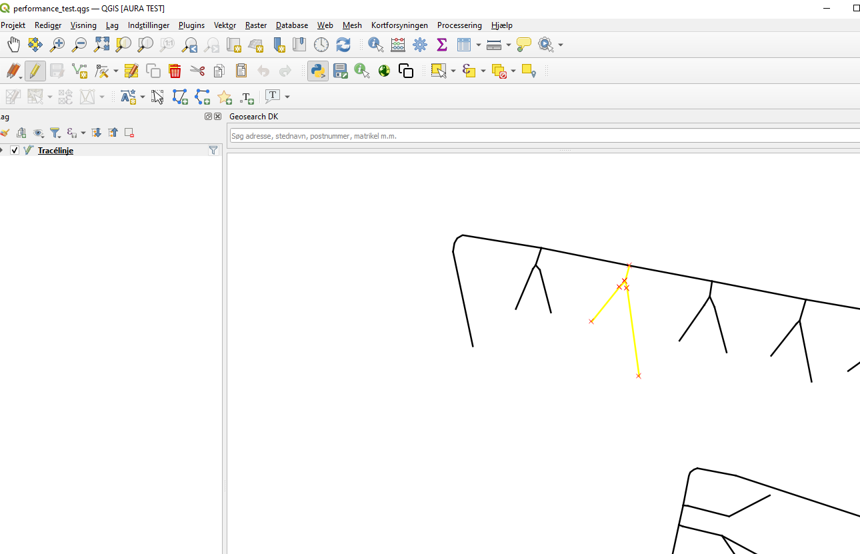The width and height of the screenshot is (860, 554).
Task: Close the layers panel
Action: pyautogui.click(x=217, y=117)
